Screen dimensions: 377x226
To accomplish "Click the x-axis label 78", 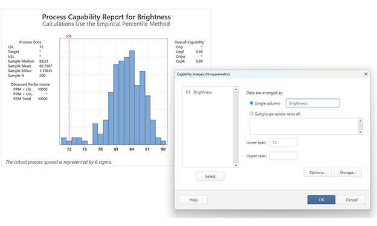I will 100,149.
